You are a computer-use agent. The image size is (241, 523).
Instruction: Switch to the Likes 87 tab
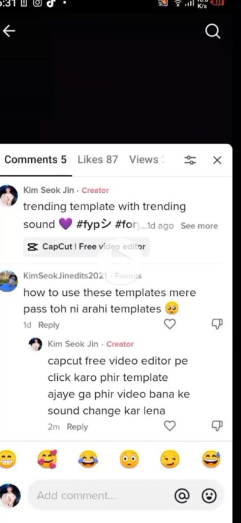coord(98,160)
